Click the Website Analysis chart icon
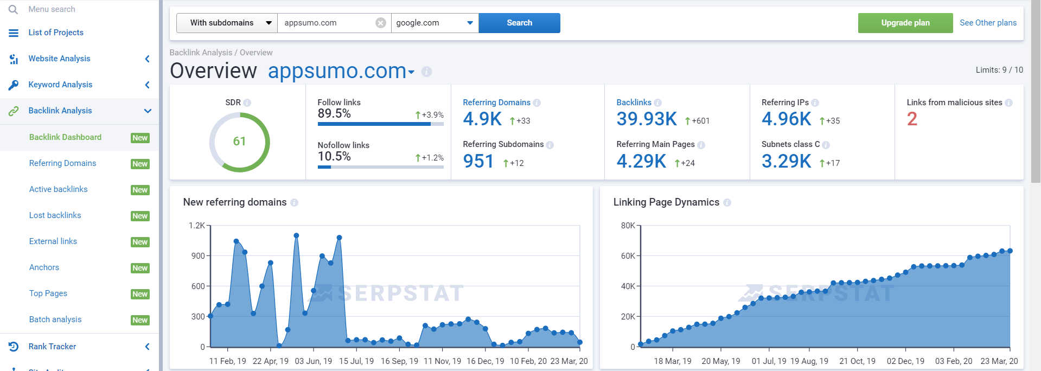The width and height of the screenshot is (1041, 371). [14, 59]
